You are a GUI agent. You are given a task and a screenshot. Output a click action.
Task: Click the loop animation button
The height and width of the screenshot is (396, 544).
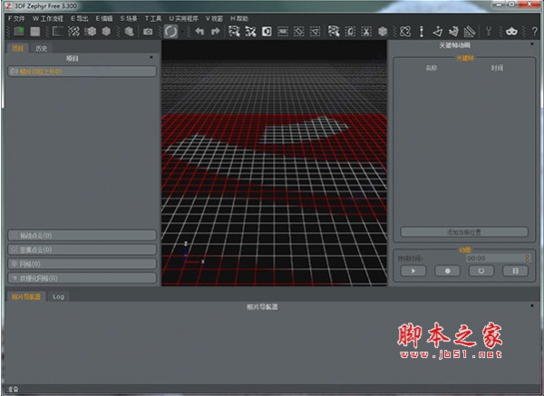481,270
